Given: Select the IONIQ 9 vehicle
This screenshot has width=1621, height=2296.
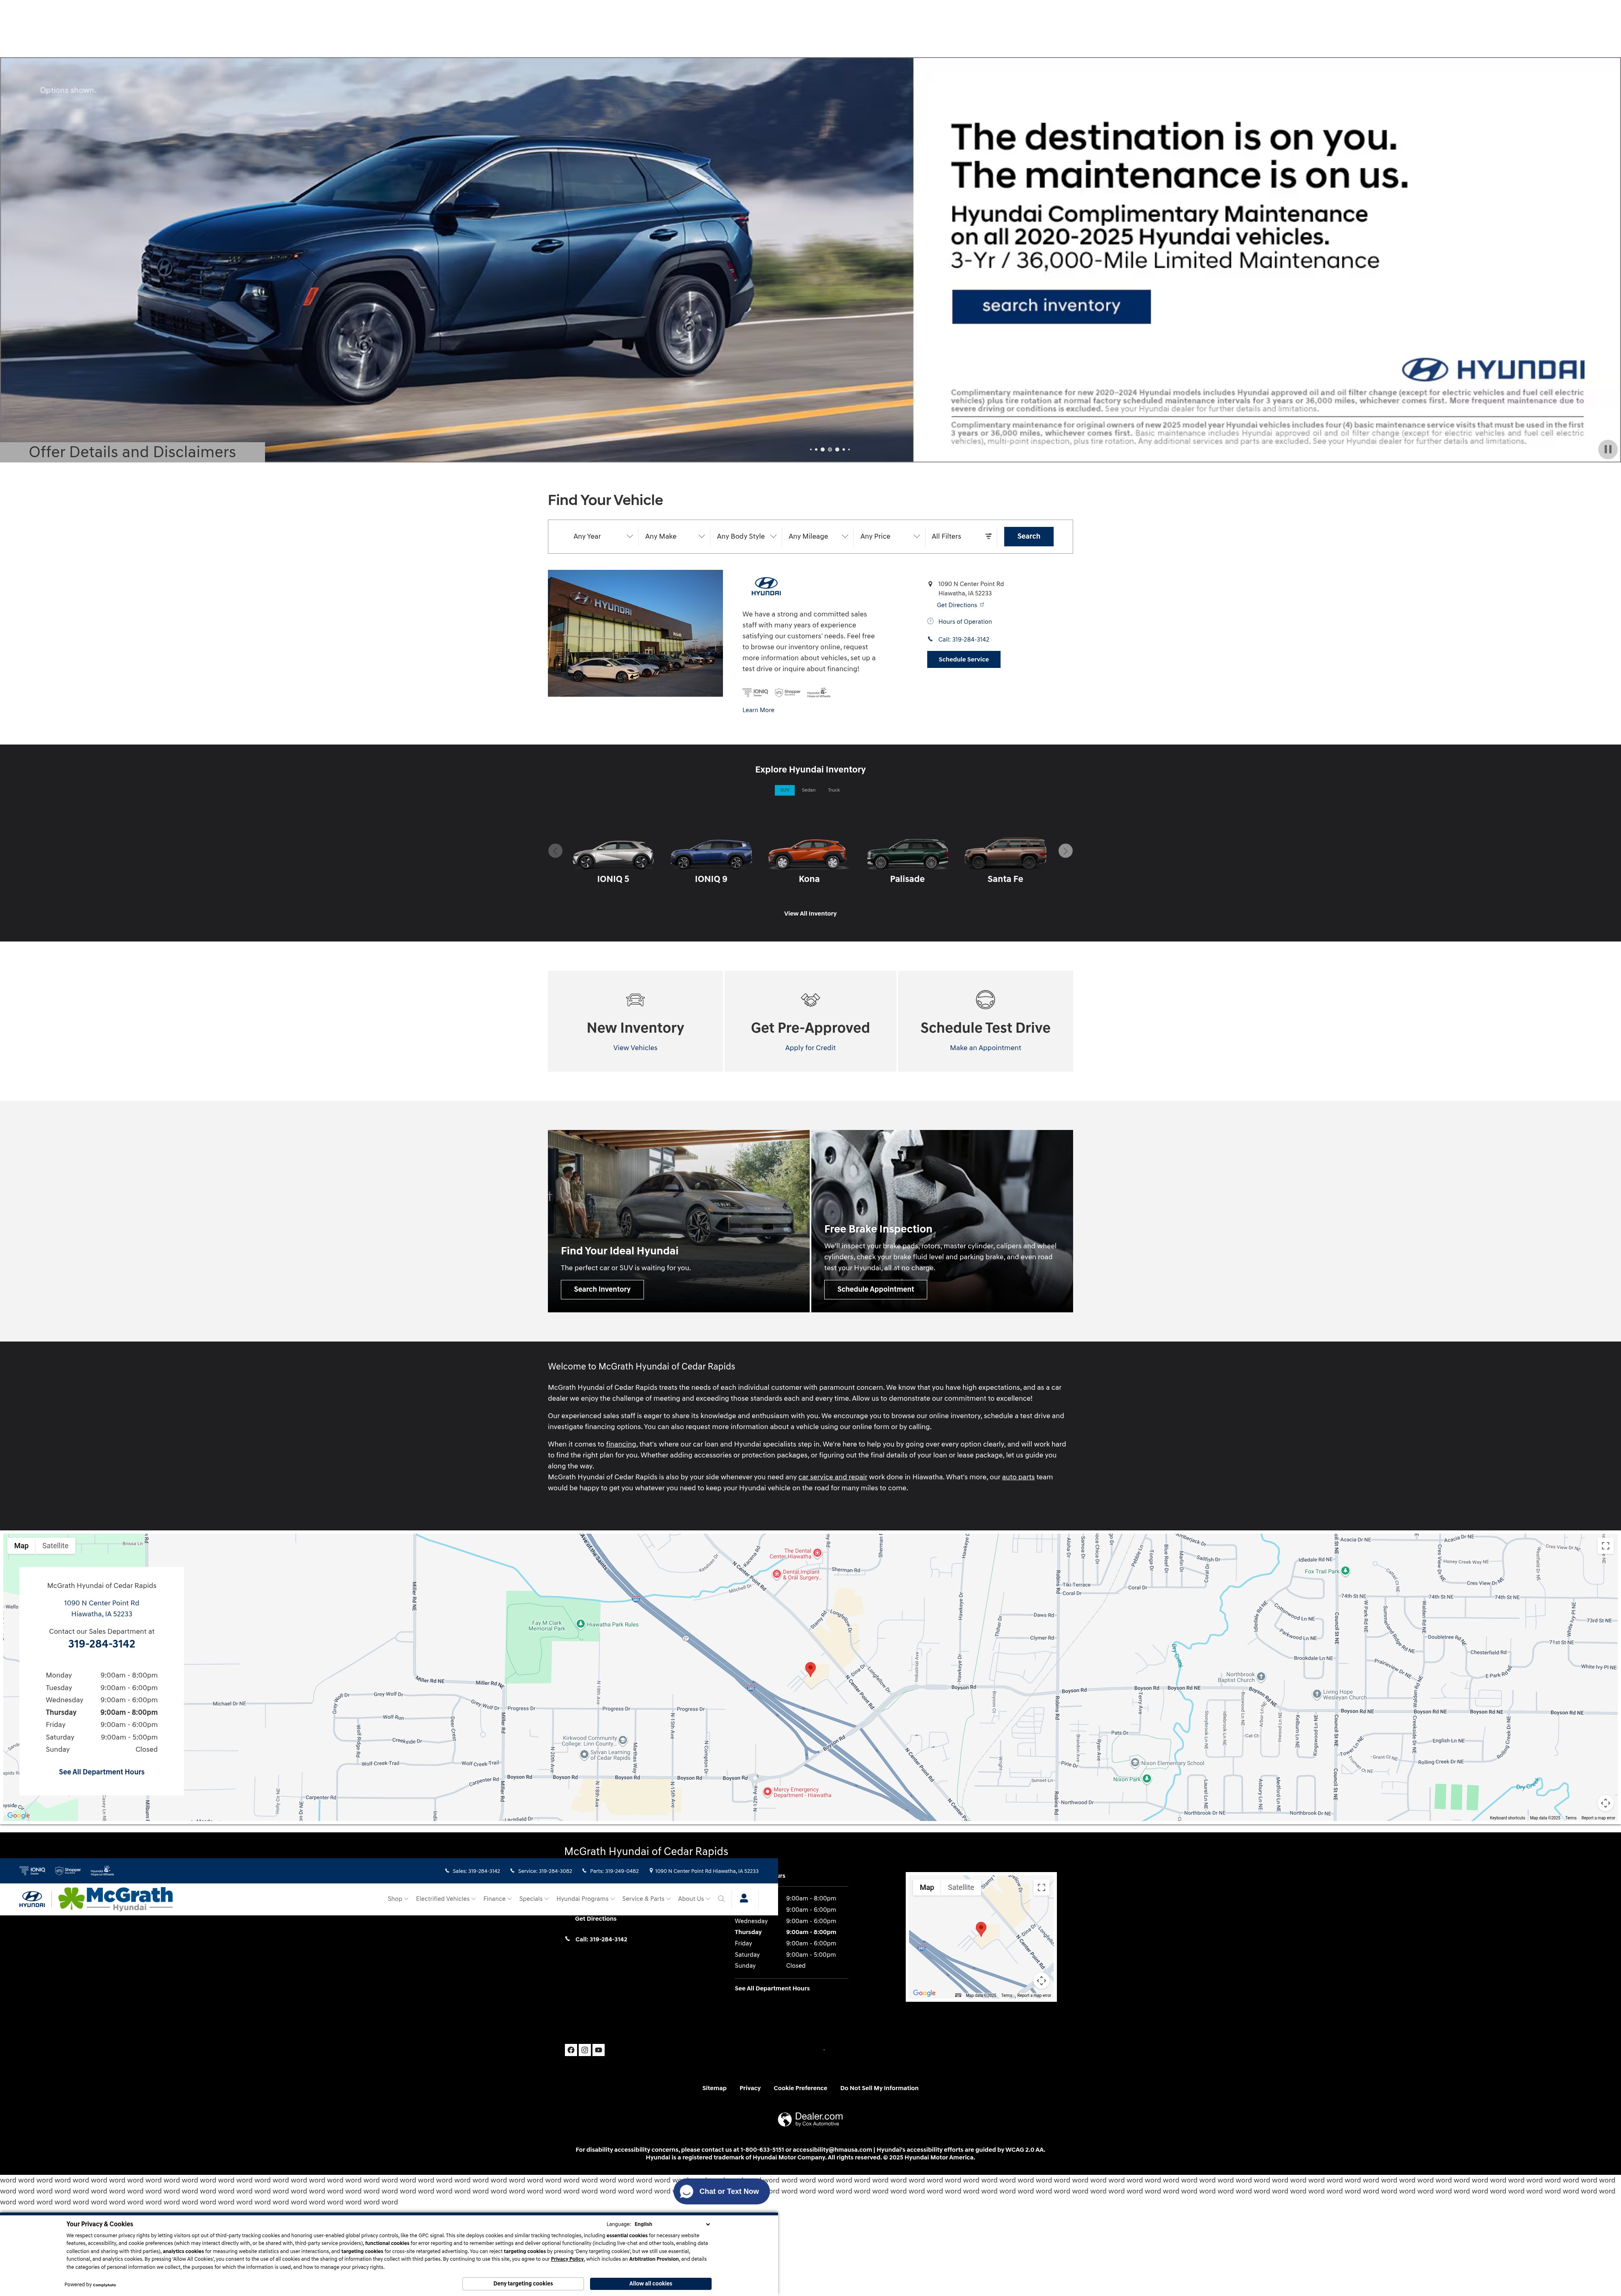Looking at the screenshot, I should (711, 861).
